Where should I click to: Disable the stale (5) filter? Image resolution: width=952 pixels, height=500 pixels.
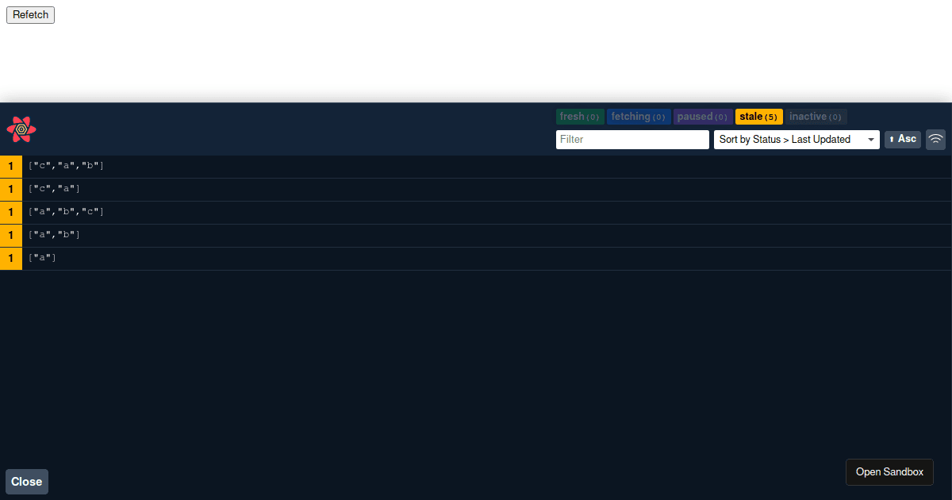coord(758,116)
